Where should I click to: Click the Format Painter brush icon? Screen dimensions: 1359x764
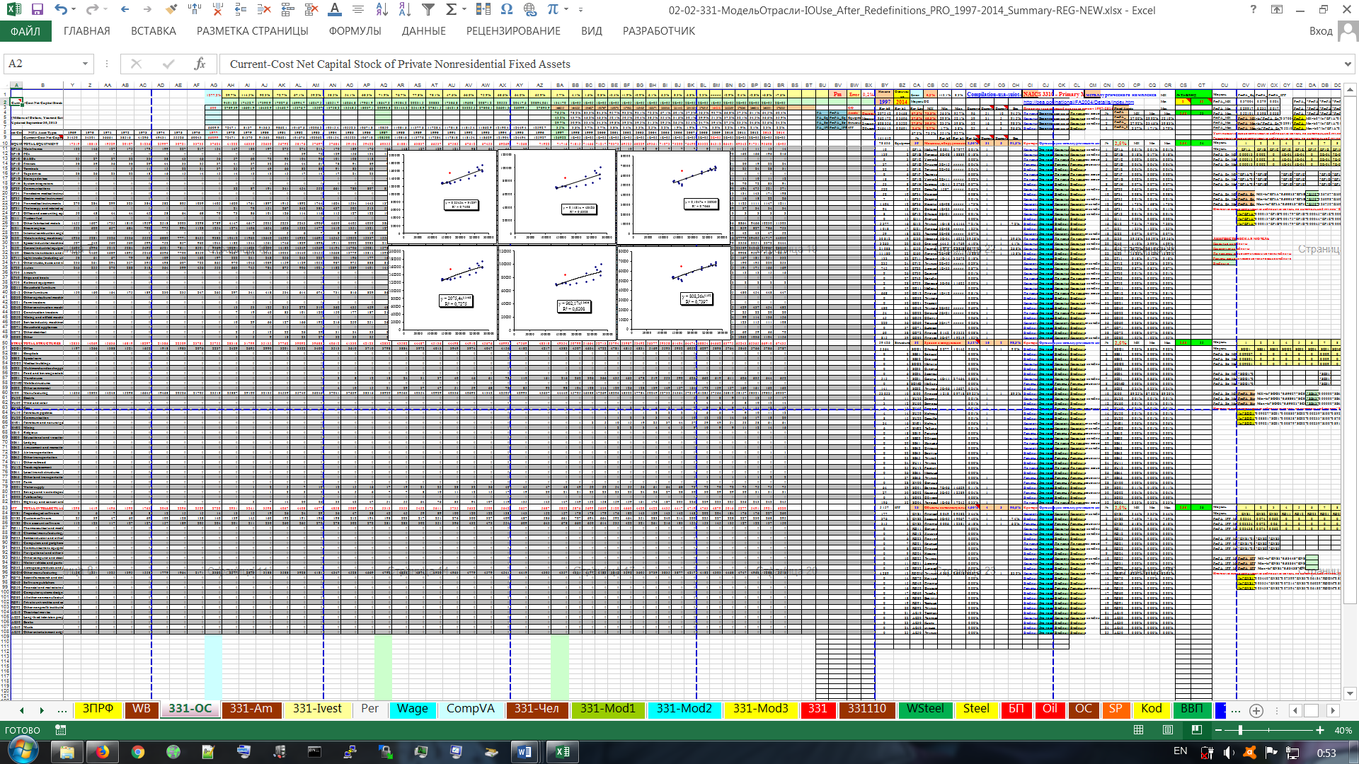tap(171, 10)
